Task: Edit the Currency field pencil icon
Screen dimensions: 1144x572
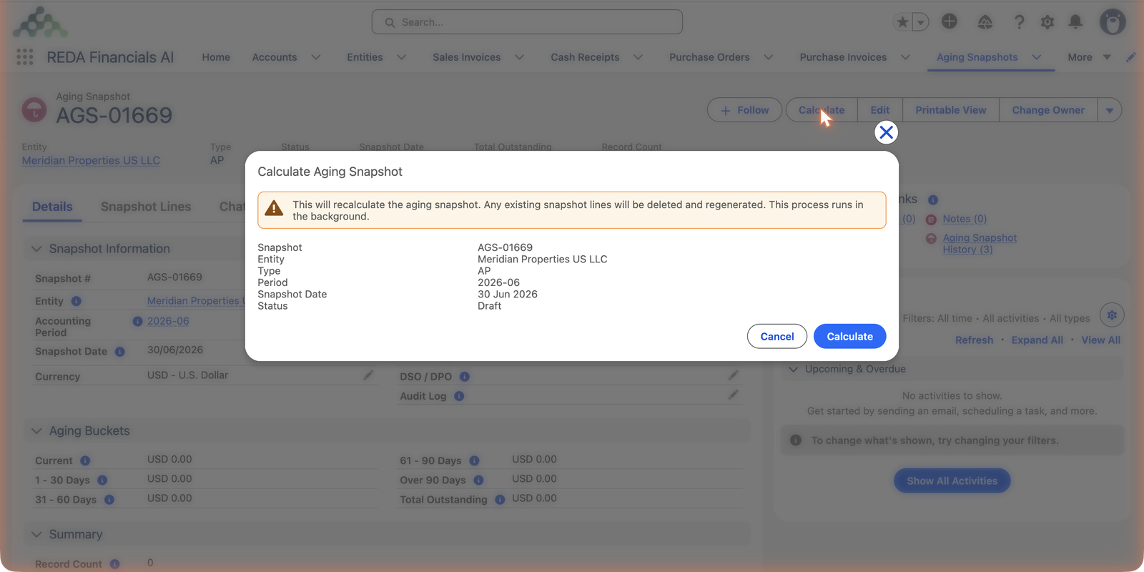Action: click(368, 375)
